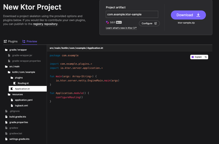
Task: Click the download arrow icon
Action: pyautogui.click(x=198, y=15)
